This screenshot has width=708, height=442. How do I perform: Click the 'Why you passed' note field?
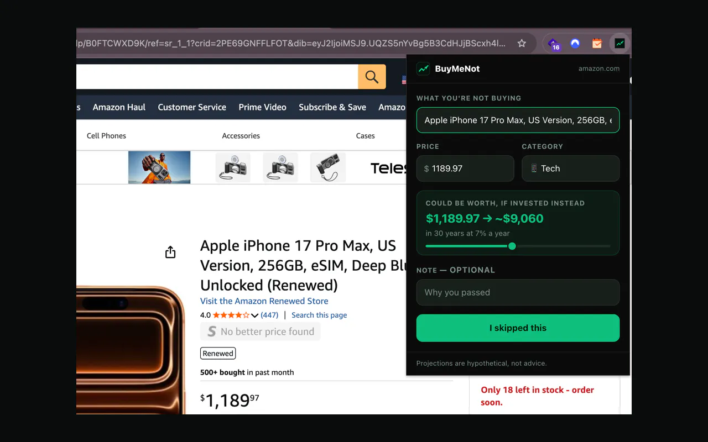click(x=518, y=292)
